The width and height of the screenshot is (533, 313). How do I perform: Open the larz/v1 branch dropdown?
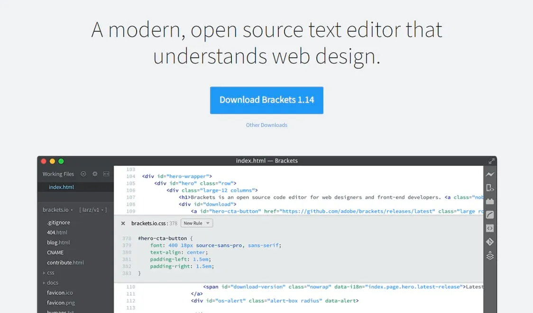102,210
